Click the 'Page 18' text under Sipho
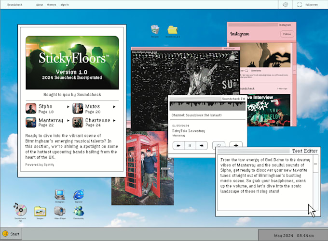Image resolution: width=328 pixels, height=241 pixels. click(46, 112)
